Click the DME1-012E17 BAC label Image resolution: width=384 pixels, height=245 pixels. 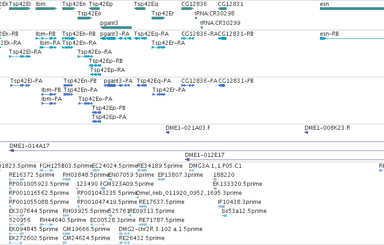pos(205,155)
